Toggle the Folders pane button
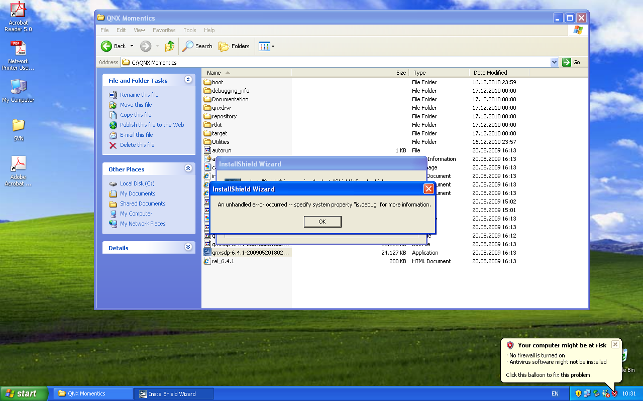 [x=235, y=46]
